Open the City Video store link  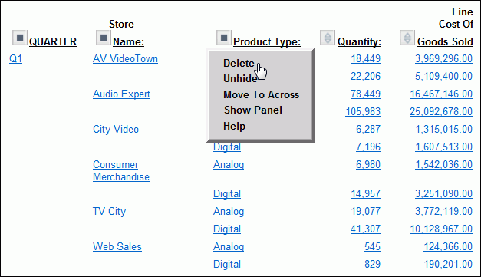(x=116, y=129)
